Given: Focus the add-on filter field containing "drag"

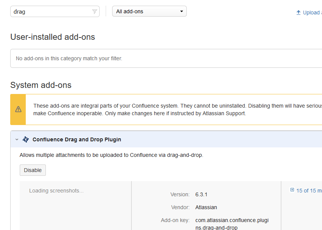Looking at the screenshot, I should [51, 12].
